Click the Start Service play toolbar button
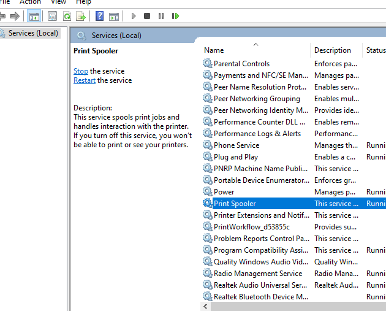This screenshot has width=386, height=311. (x=134, y=16)
